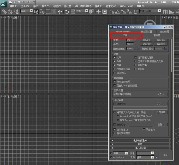This screenshot has width=179, height=165.
Task: Click the 设置... button for 位图代理
Action: [160, 94]
